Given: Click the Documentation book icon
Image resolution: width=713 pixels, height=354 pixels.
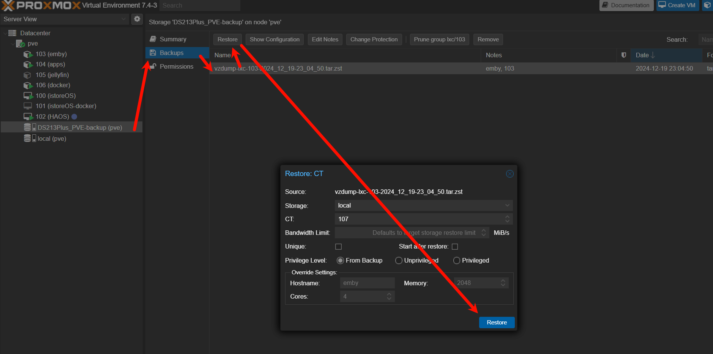Looking at the screenshot, I should click(x=605, y=5).
